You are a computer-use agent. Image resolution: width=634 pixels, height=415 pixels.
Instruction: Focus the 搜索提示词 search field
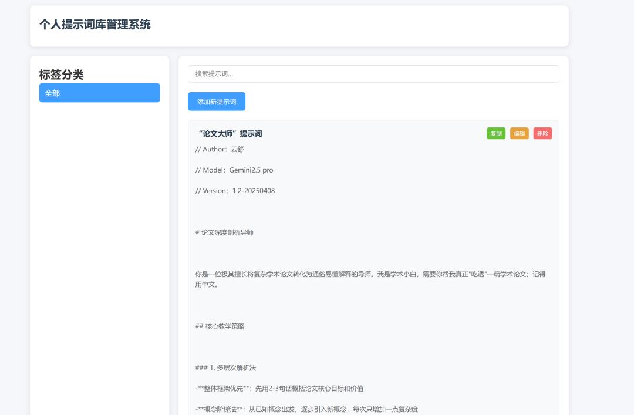pos(373,74)
